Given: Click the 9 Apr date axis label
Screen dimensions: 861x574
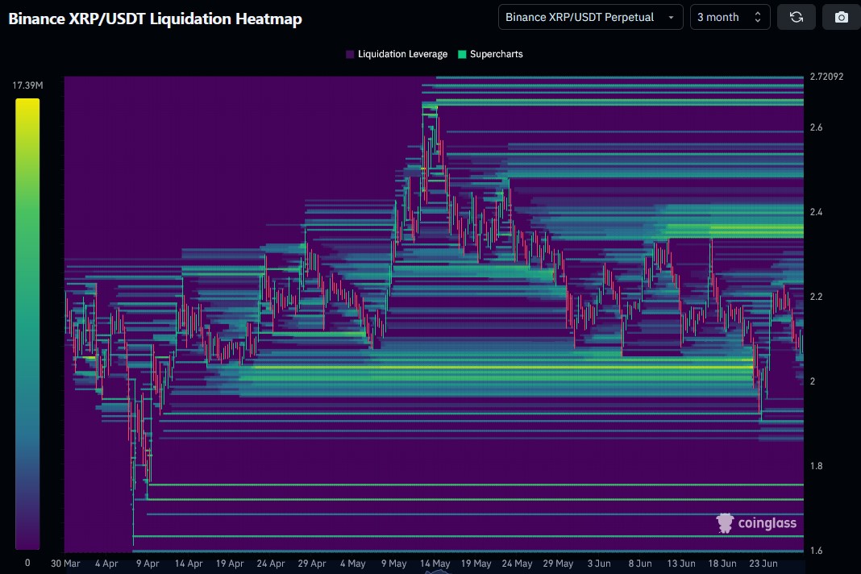Looking at the screenshot, I should tap(148, 564).
